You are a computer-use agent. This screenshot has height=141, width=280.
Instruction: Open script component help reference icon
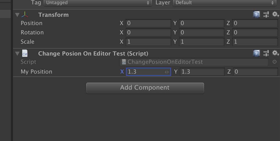[256, 53]
